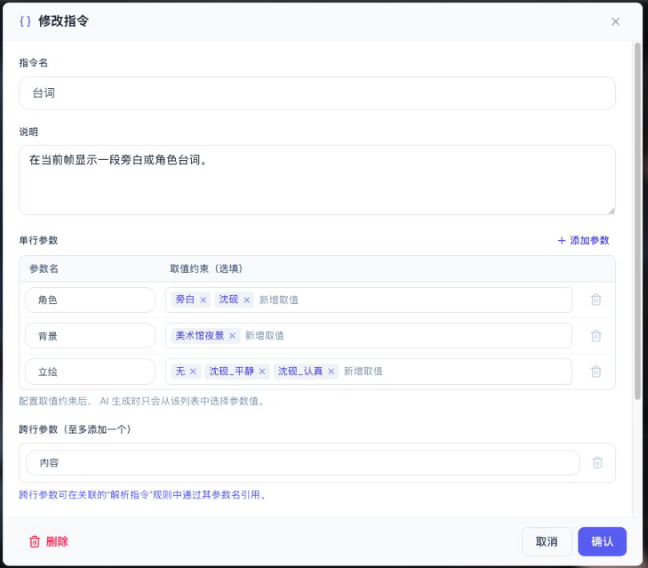Remove the 美术馆夜景 tag
The height and width of the screenshot is (568, 648).
click(x=232, y=336)
